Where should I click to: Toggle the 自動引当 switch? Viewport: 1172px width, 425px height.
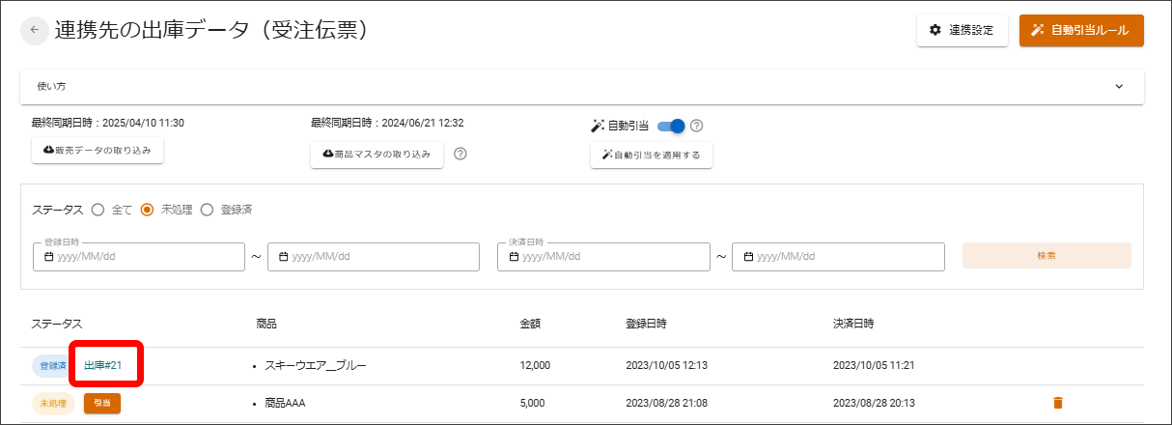671,126
